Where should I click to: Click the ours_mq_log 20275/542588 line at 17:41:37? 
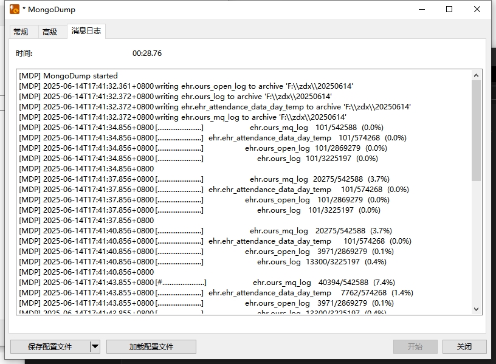pos(204,179)
